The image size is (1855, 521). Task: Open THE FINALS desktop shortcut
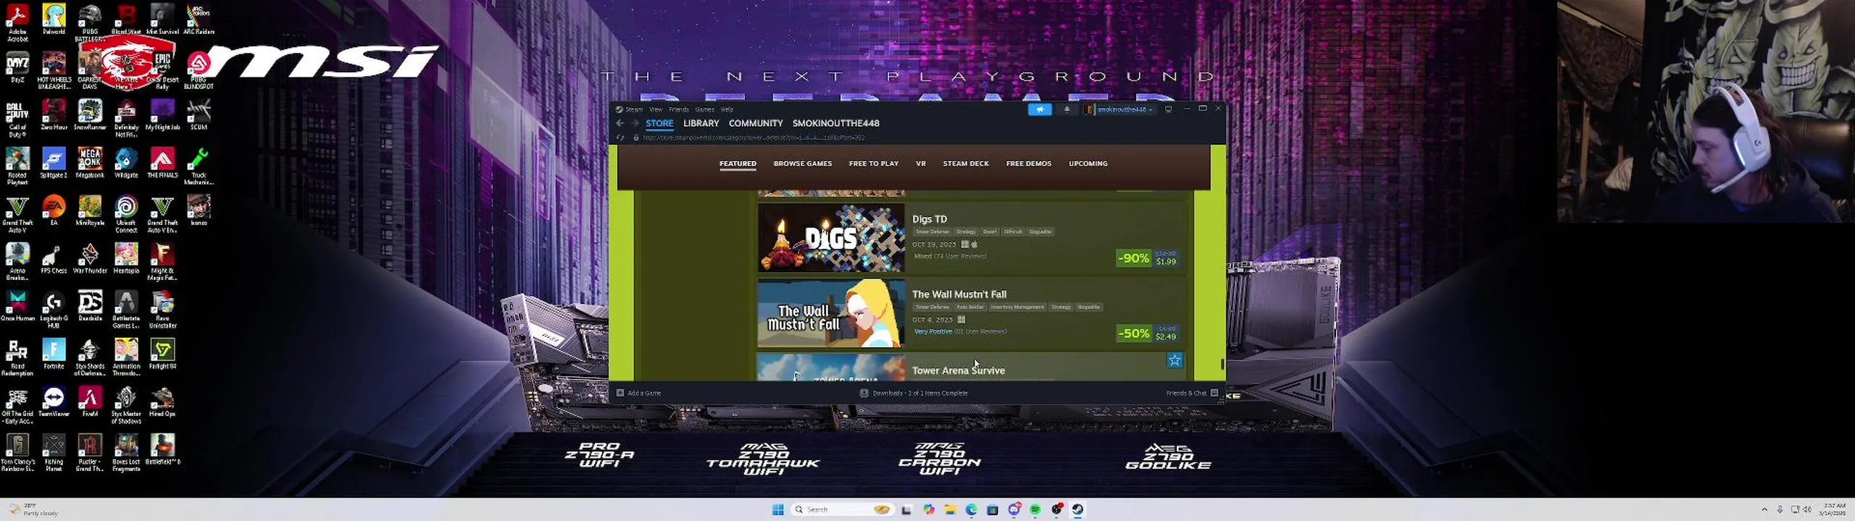tap(162, 163)
